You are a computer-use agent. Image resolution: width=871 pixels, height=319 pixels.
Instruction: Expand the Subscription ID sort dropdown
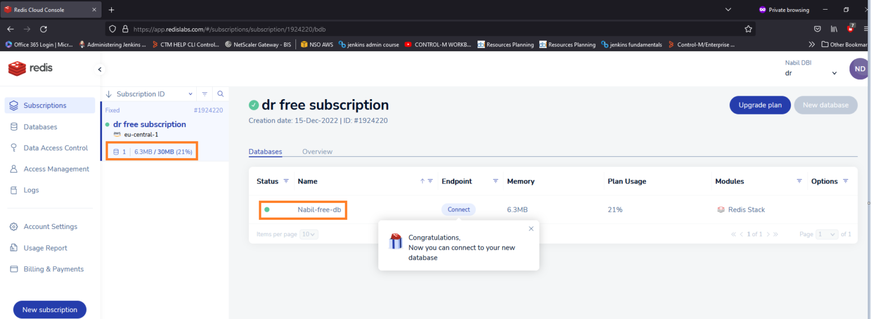[191, 94]
